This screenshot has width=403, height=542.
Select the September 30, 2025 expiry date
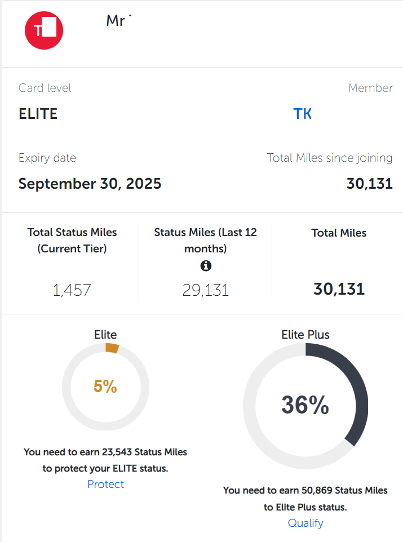tap(90, 184)
